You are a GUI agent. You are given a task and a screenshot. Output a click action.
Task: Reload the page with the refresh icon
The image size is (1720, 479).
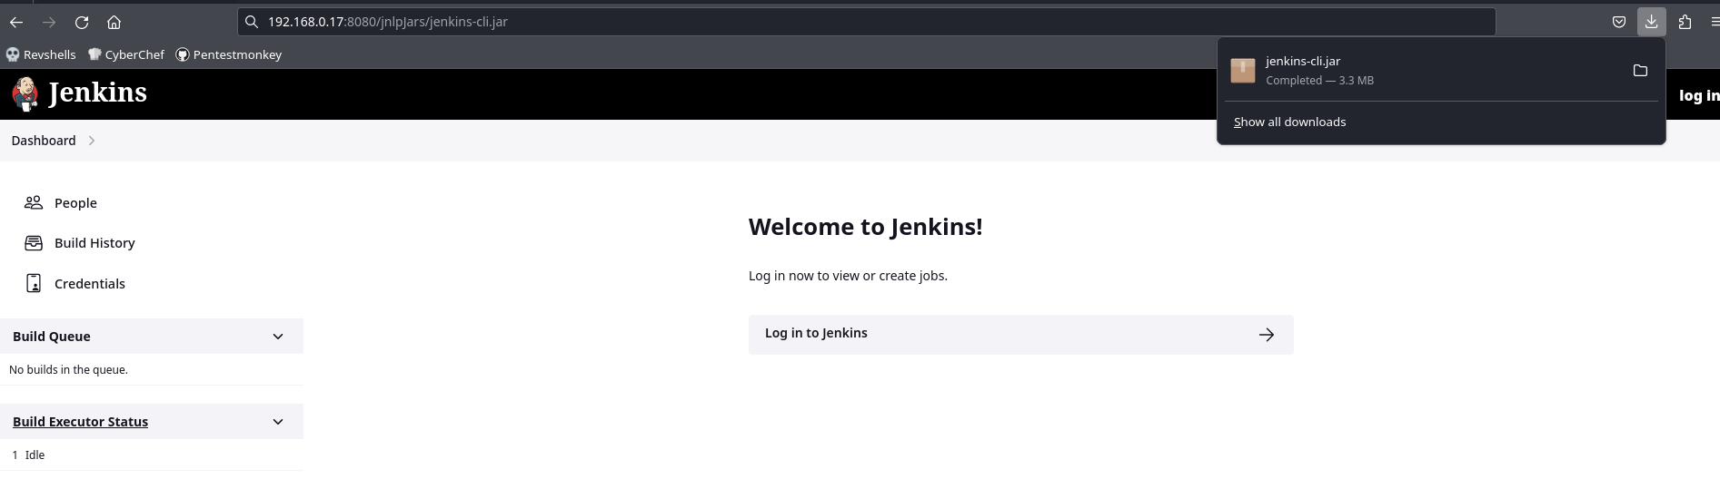(x=82, y=22)
